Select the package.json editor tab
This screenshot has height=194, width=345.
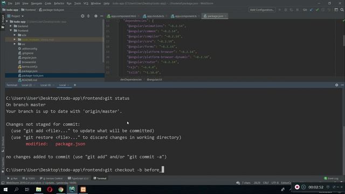215,16
